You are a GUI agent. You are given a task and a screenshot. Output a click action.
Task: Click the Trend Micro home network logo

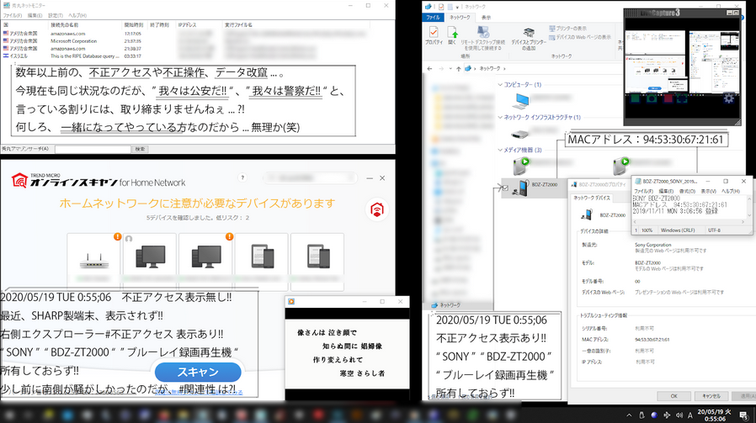pyautogui.click(x=19, y=181)
